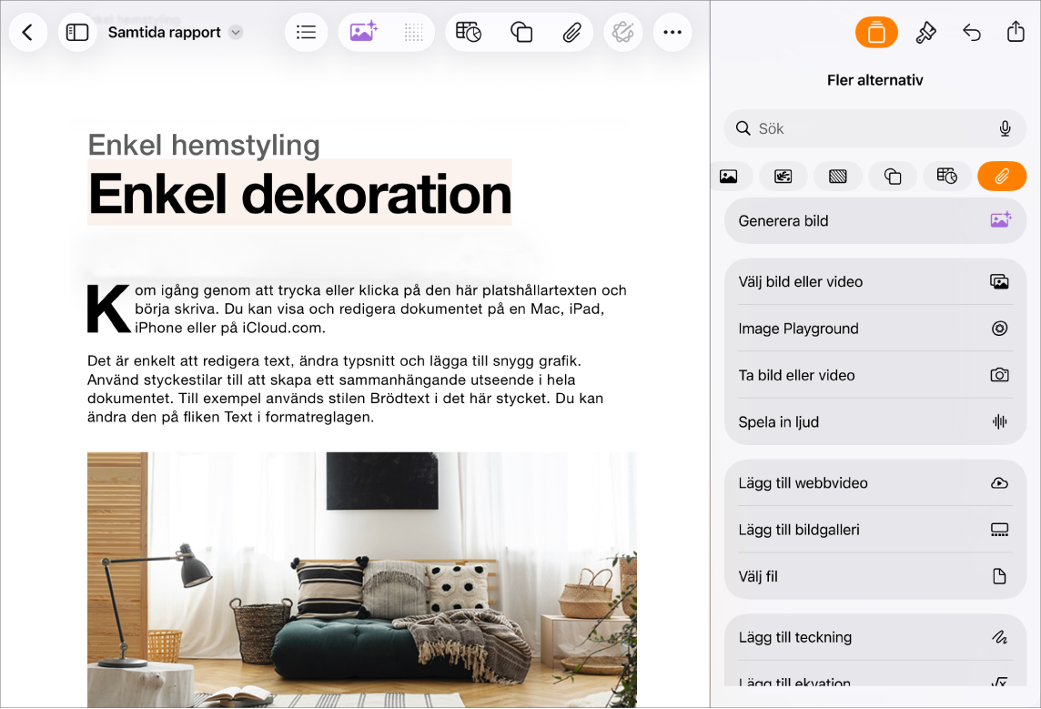The height and width of the screenshot is (709, 1041).
Task: Open the format paintbrush panel
Action: 925,32
